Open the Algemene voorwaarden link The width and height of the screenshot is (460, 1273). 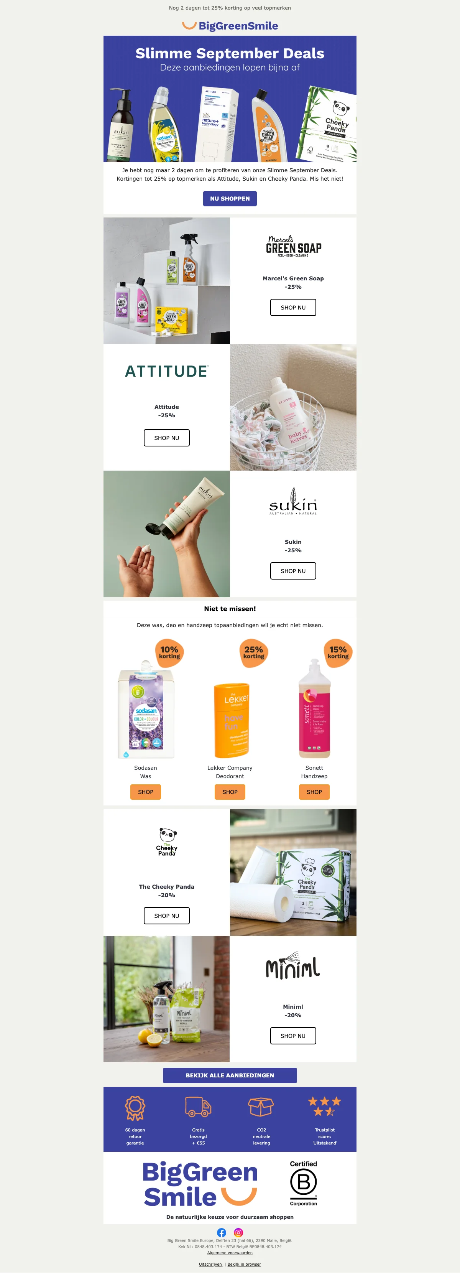(230, 1253)
